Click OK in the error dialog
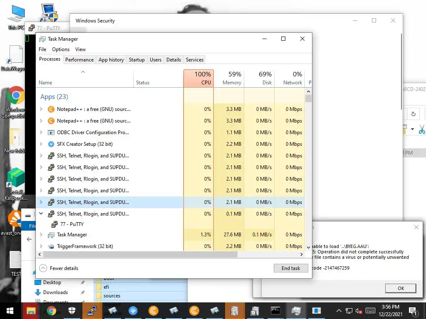 [401, 288]
